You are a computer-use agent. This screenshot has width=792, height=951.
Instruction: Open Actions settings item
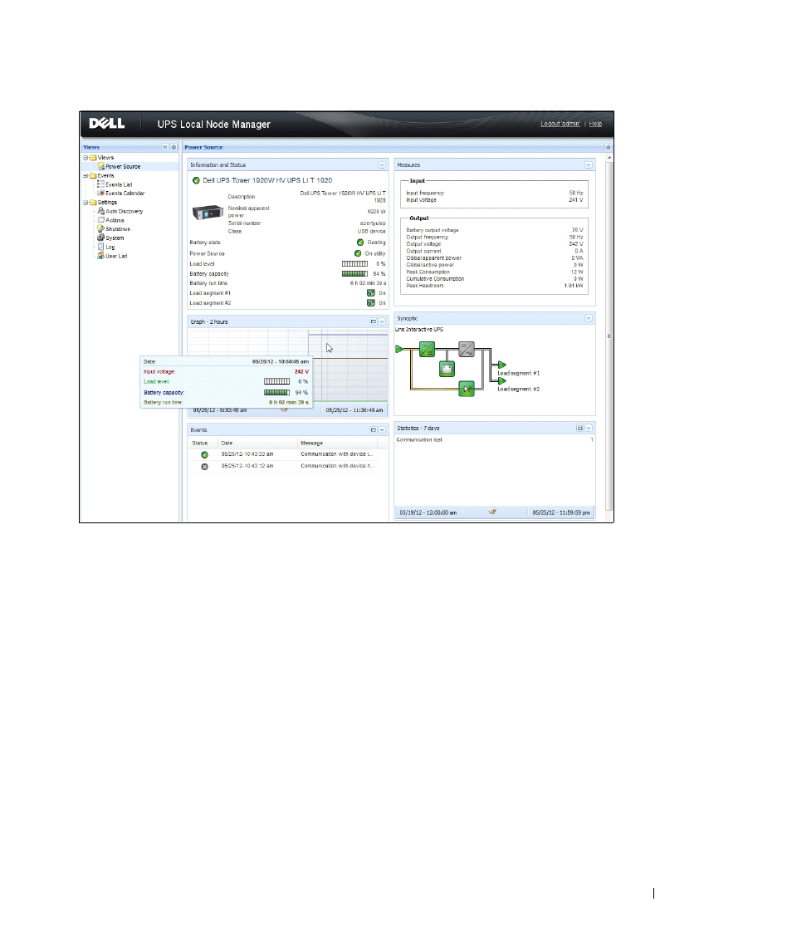[x=115, y=220]
